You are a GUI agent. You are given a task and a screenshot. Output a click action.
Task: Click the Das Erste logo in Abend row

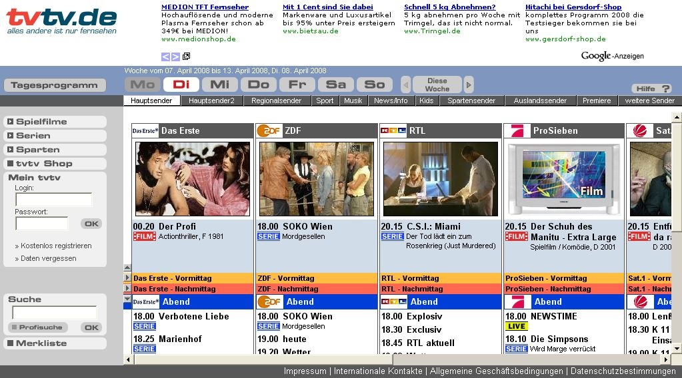coord(146,301)
